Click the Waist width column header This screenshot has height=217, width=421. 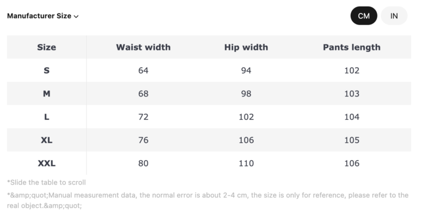point(143,47)
